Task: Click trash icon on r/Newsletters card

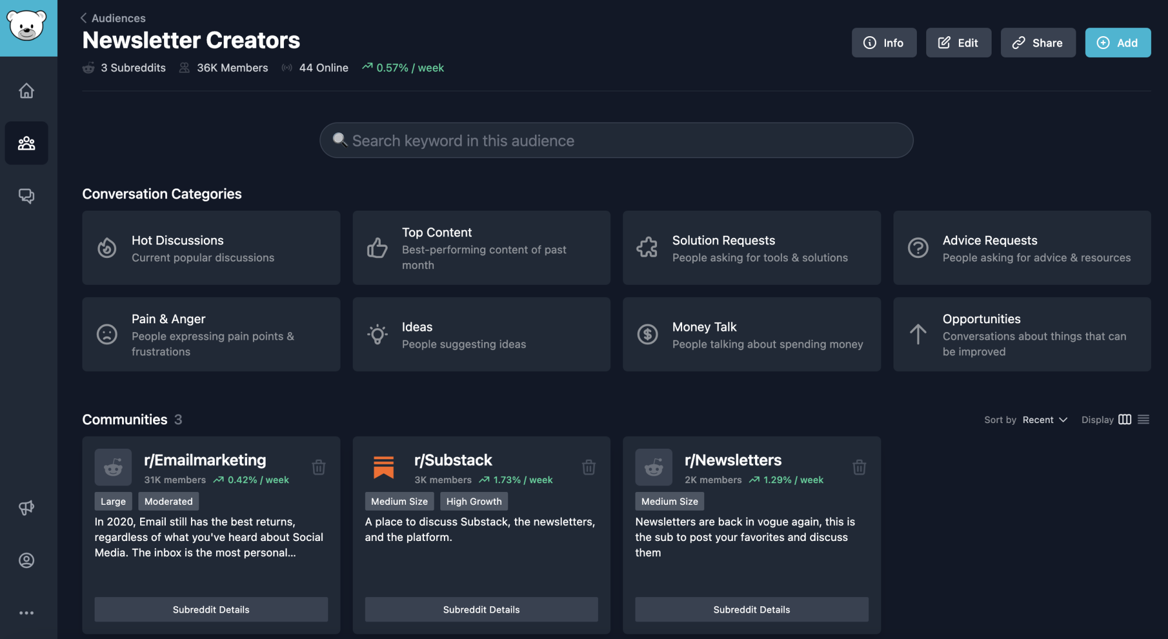Action: [859, 467]
